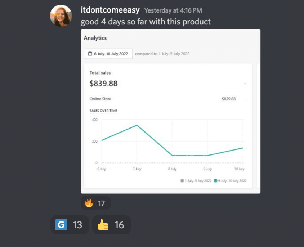The height and width of the screenshot is (247, 304).
Task: Click the $839.88 total sales figure
Action: (x=103, y=84)
